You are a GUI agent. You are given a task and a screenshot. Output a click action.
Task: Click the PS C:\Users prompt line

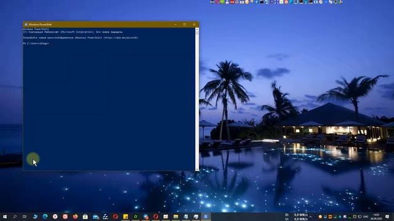pyautogui.click(x=36, y=44)
